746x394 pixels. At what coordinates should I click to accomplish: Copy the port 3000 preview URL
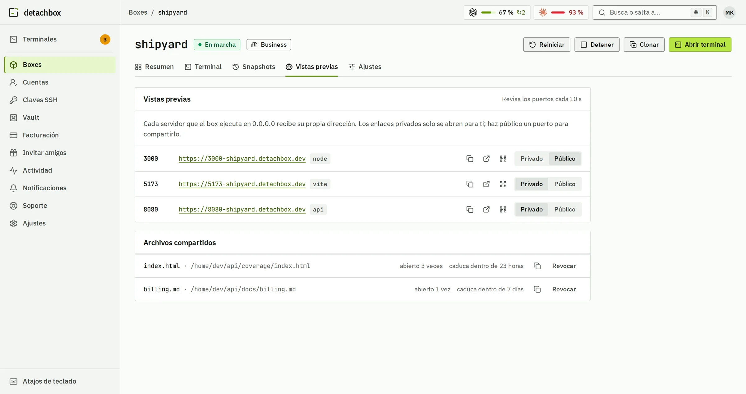click(470, 159)
